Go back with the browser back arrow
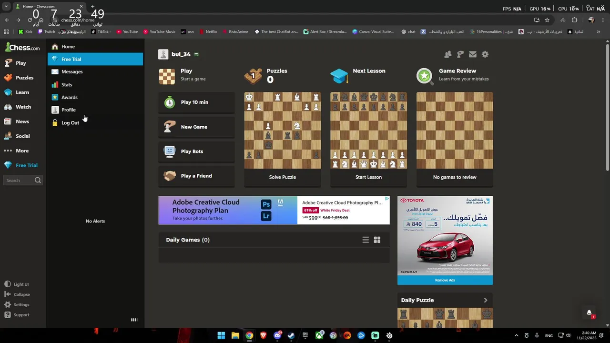Viewport: 610px width, 343px height. (7, 20)
